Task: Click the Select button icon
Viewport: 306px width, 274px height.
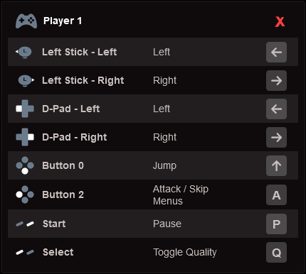Action: coord(25,252)
